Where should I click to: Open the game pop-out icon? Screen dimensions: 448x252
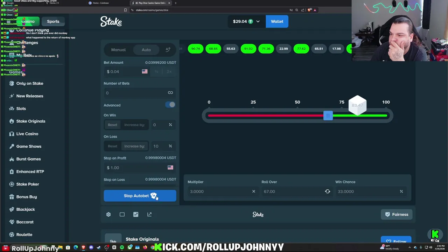click(149, 214)
